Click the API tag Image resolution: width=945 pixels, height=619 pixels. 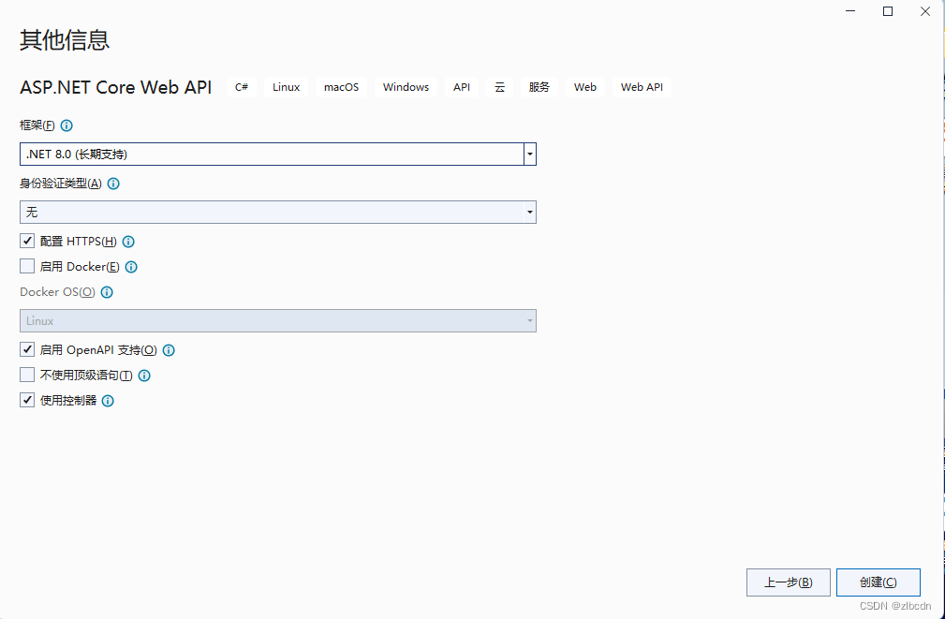(x=462, y=87)
